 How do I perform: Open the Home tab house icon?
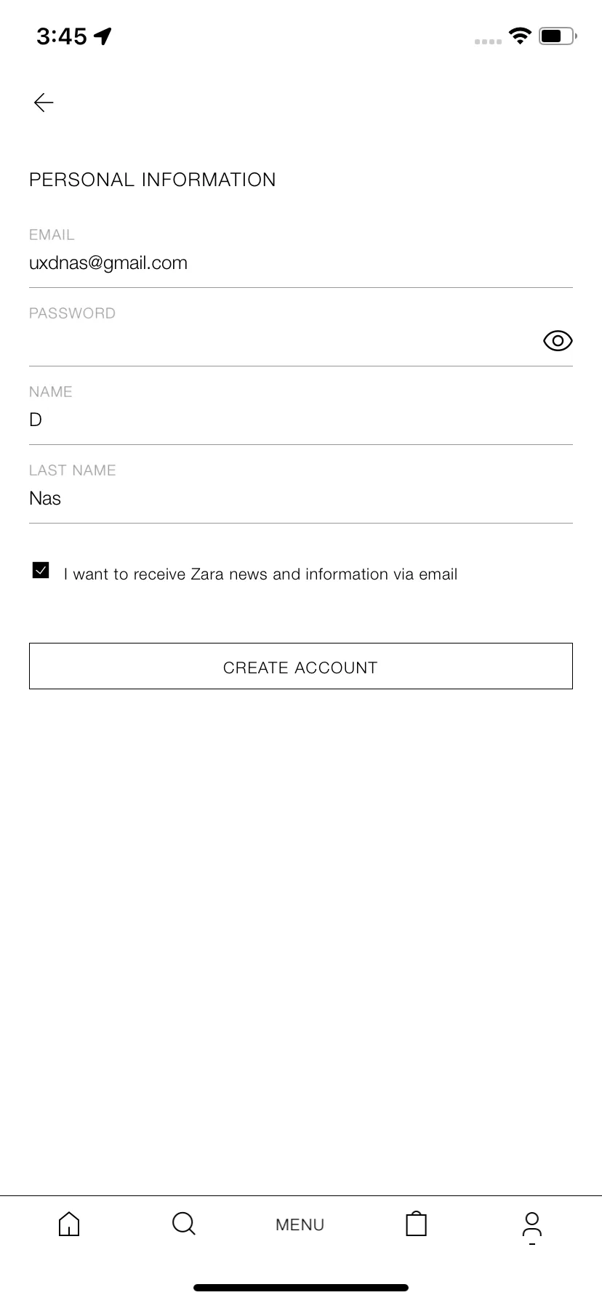[x=69, y=1224]
